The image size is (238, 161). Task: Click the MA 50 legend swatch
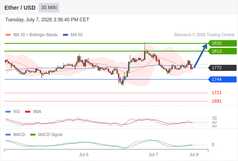(x=65, y=35)
